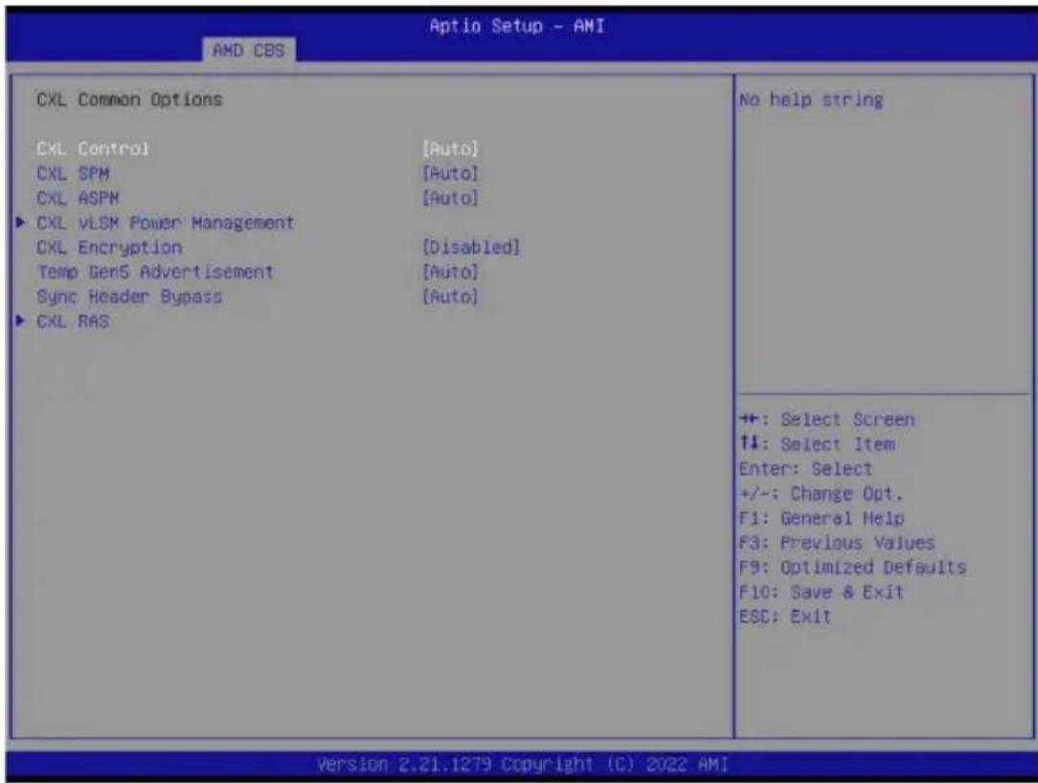1038x783 pixels.
Task: Click the arrow beside CXL vLSM Power Management
Action: 20,222
